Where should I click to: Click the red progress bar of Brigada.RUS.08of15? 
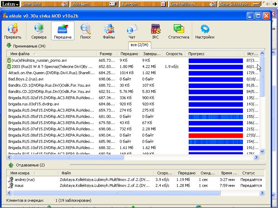click(216, 136)
